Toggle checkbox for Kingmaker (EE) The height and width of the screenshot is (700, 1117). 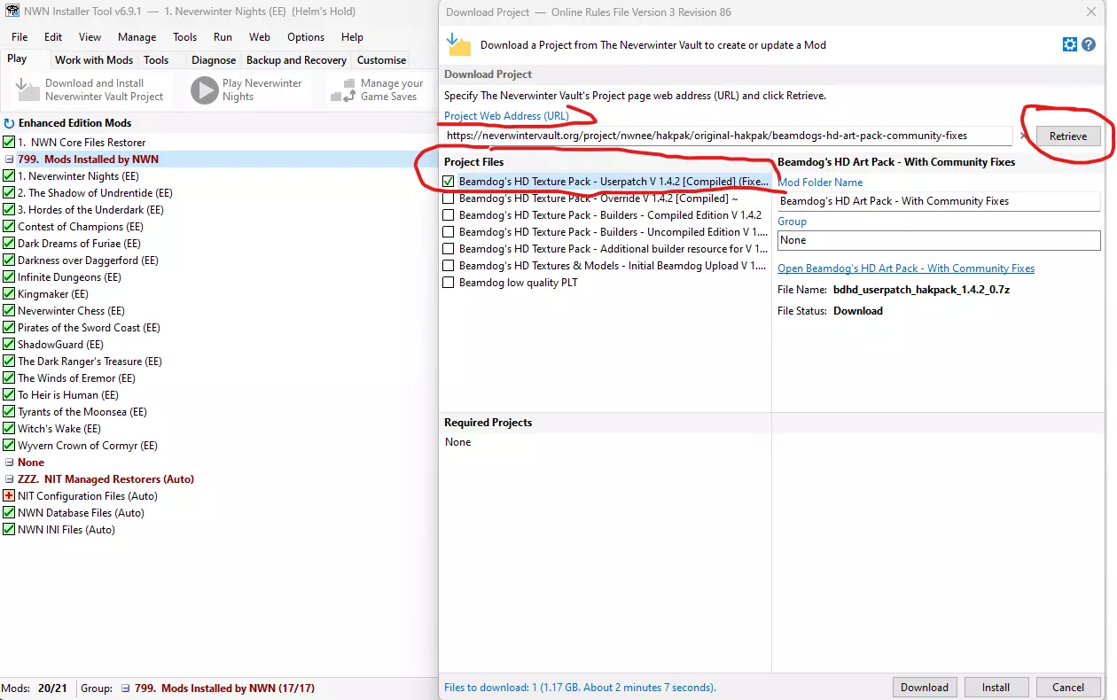click(x=9, y=294)
